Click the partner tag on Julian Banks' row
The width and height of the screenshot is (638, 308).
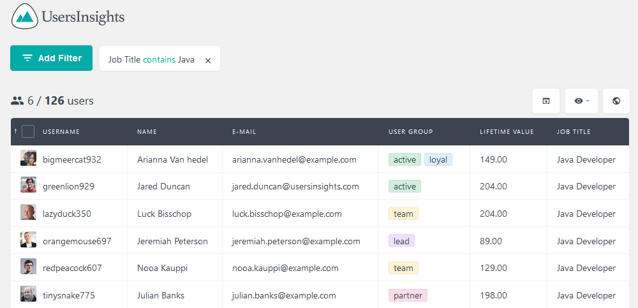408,295
